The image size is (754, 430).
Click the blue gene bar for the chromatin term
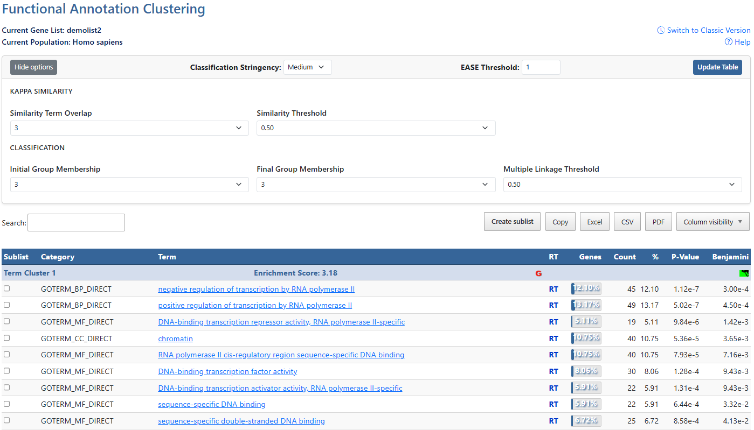pos(585,338)
